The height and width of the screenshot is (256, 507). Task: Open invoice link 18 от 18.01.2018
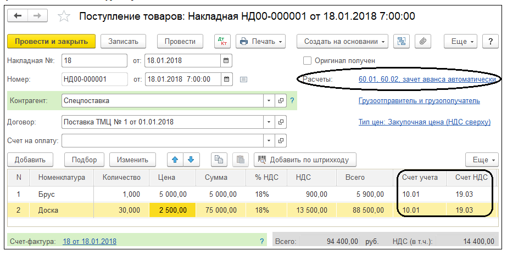(90, 241)
